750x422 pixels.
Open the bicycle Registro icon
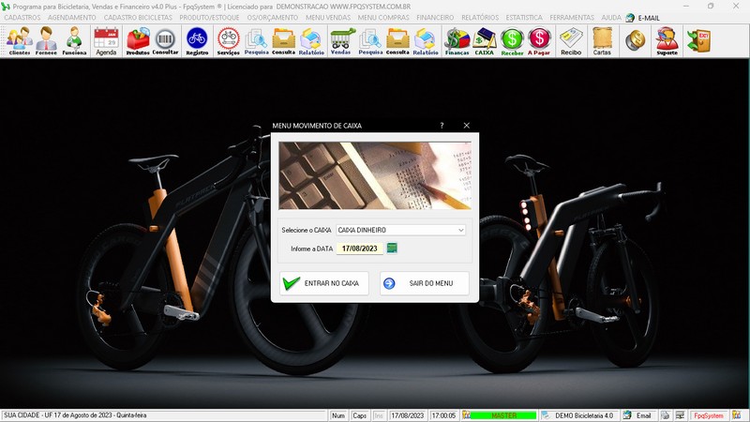click(x=197, y=41)
